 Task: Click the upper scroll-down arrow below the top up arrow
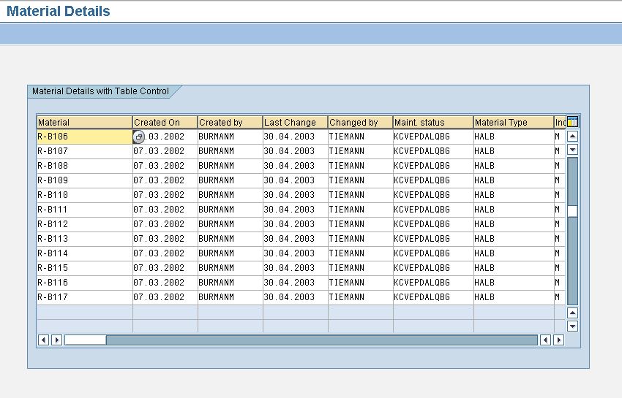[x=572, y=150]
